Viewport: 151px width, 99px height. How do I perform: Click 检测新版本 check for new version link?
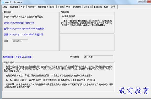pos(18,57)
